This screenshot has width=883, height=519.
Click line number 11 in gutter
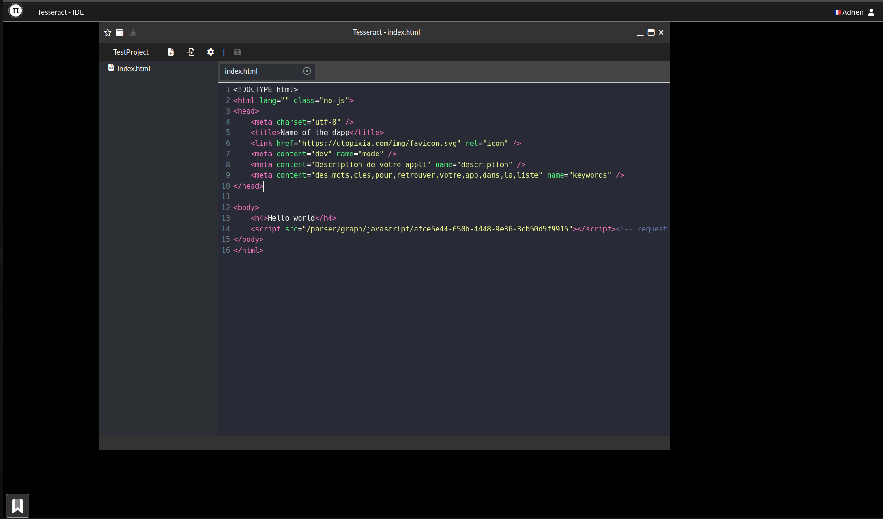226,197
